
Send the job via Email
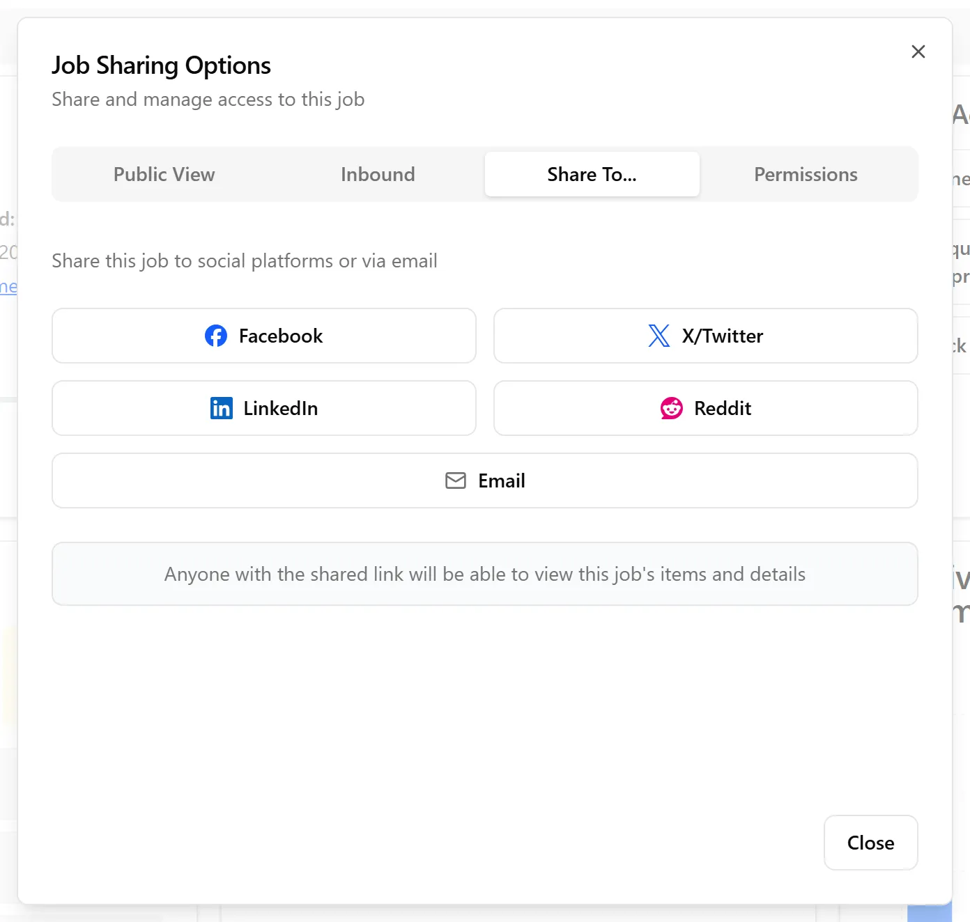485,480
